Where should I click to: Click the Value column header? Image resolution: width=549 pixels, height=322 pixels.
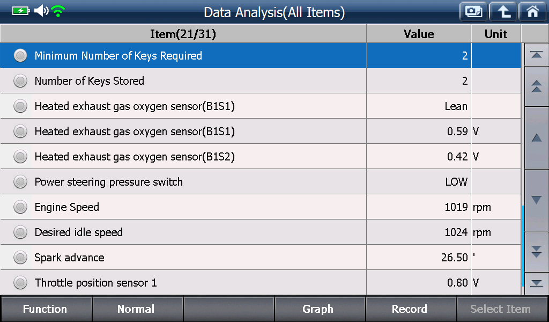(x=419, y=34)
